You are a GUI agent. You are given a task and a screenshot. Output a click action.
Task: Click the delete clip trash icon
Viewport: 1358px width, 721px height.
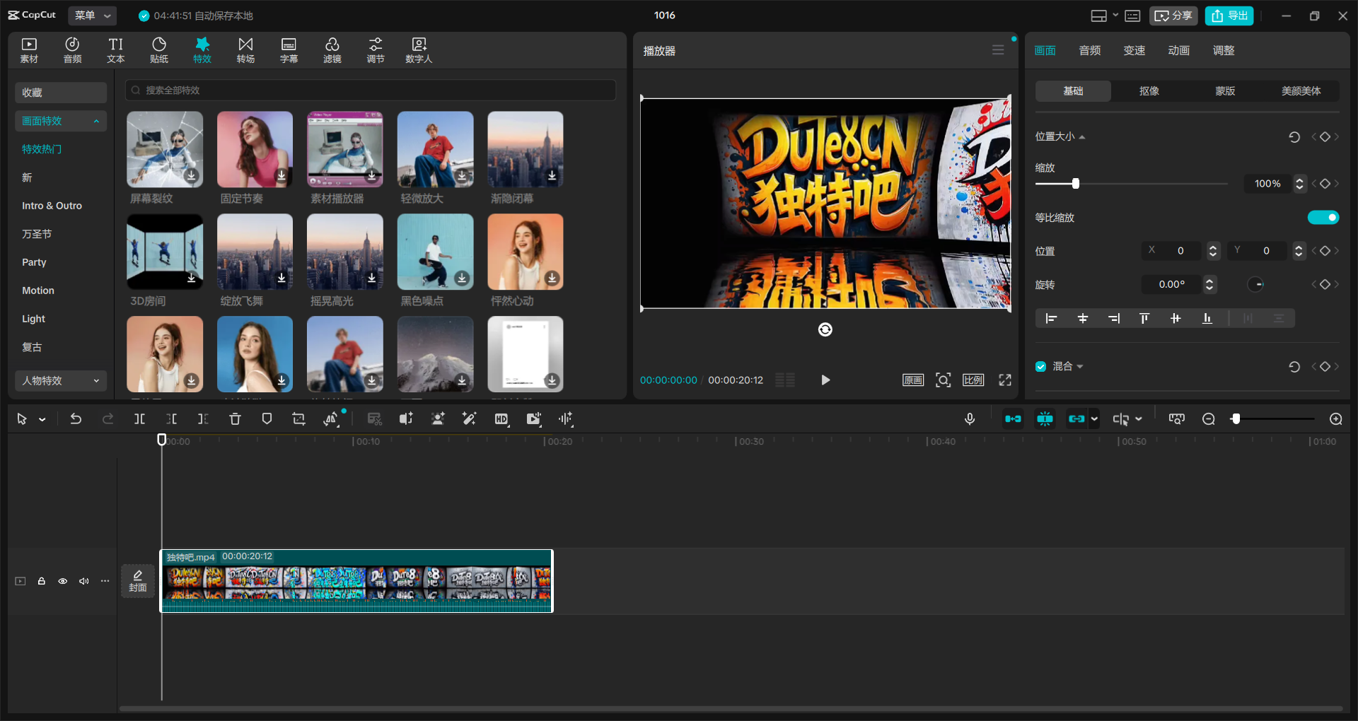(235, 419)
